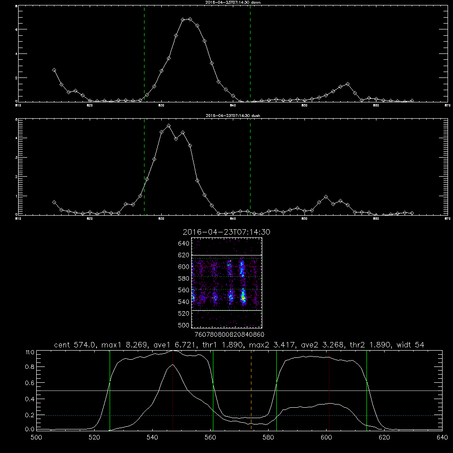Click the '560' x-axis label of bottom plot

coord(210,438)
